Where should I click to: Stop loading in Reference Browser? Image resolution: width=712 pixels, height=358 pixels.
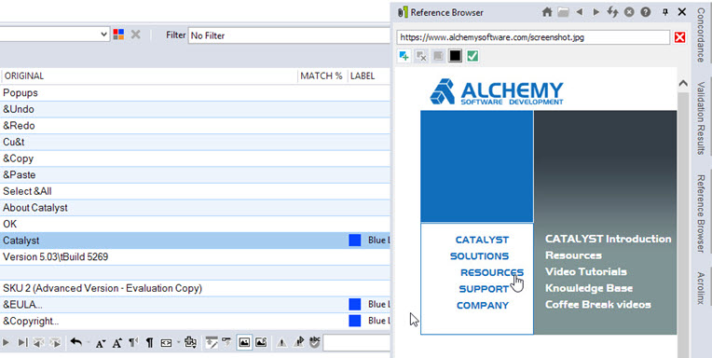pyautogui.click(x=629, y=12)
